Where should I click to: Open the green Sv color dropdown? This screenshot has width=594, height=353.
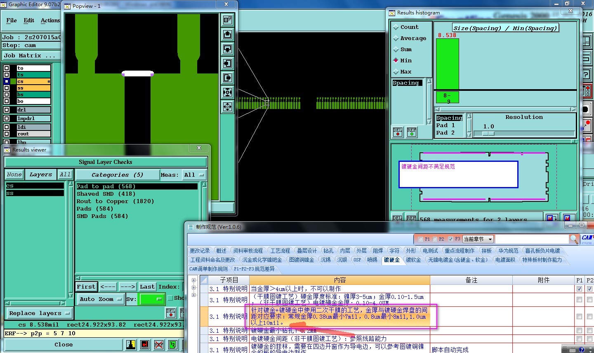pos(152,299)
